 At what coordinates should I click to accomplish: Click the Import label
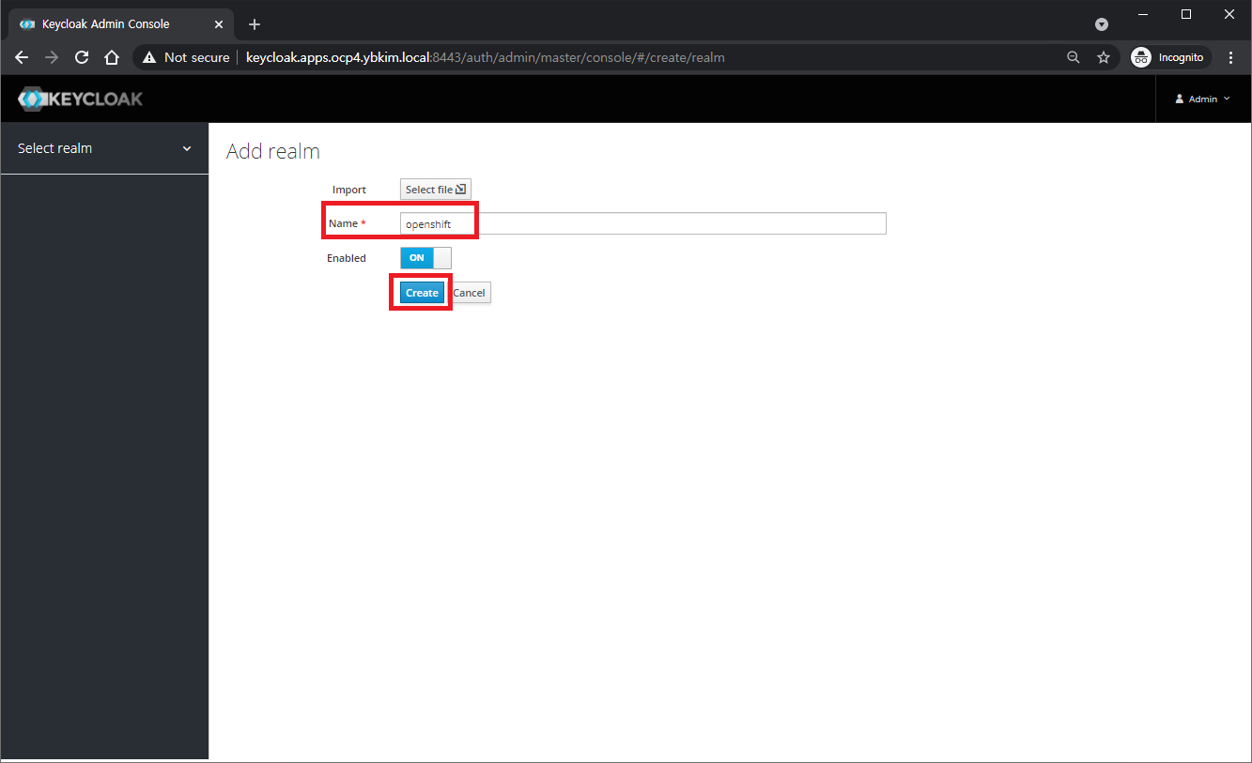tap(349, 190)
